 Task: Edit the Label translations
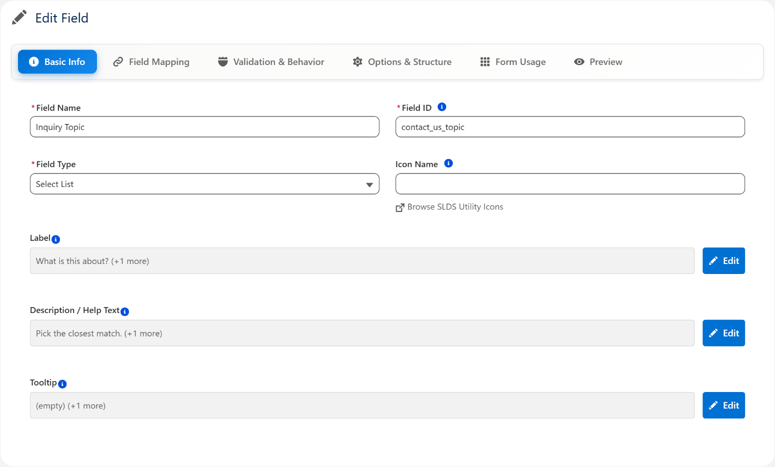point(723,261)
